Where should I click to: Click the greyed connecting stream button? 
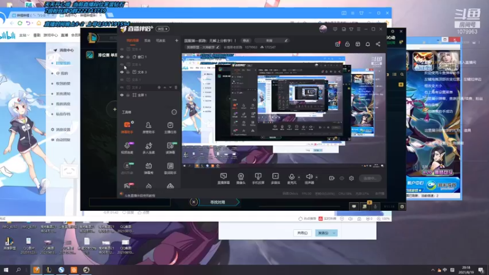pyautogui.click(x=370, y=178)
